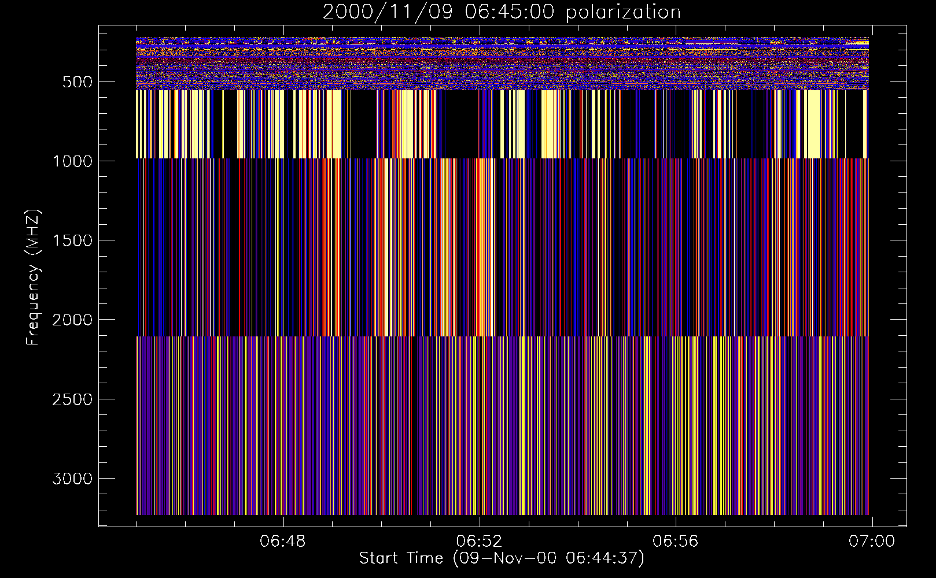Viewport: 936px width, 578px height.
Task: Click the "Start Time (09-Nov-00 06:44:37)" label
Action: pyautogui.click(x=502, y=558)
